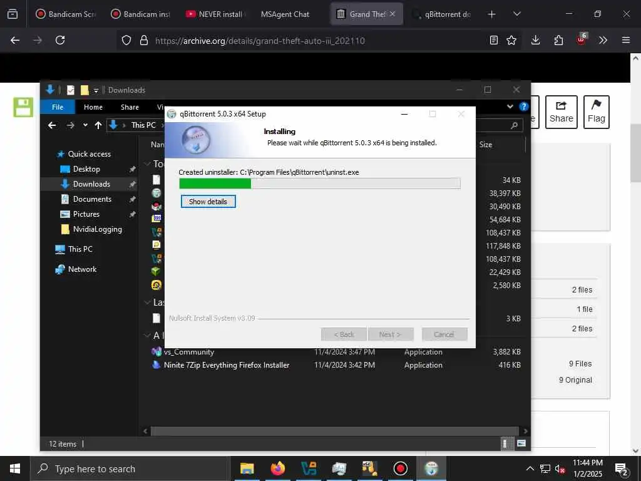Image resolution: width=641 pixels, height=481 pixels.
Task: Bookmark this page with the star
Action: point(511,41)
